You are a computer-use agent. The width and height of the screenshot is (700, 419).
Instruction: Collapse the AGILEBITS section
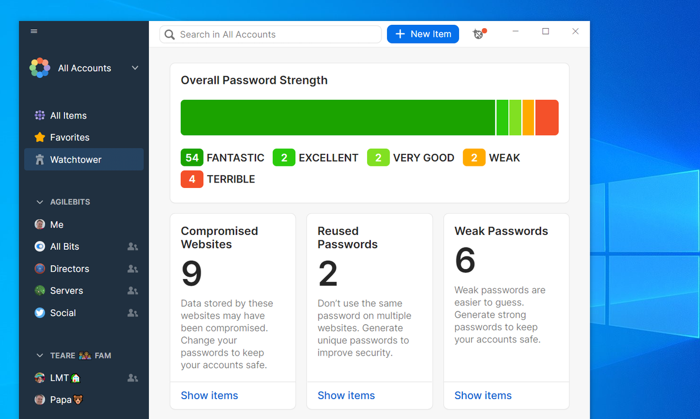pyautogui.click(x=40, y=202)
